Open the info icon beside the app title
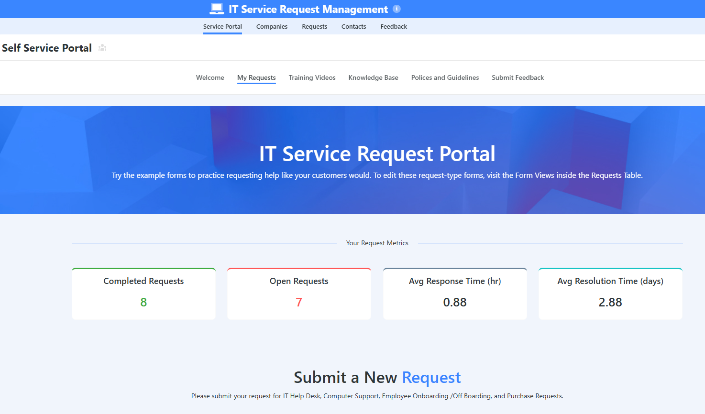 [397, 9]
